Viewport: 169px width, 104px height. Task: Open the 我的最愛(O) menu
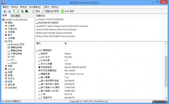click(x=35, y=7)
